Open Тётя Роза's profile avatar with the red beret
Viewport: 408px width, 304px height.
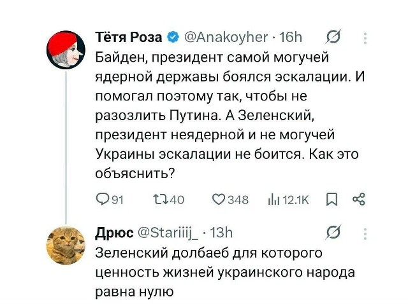[66, 48]
